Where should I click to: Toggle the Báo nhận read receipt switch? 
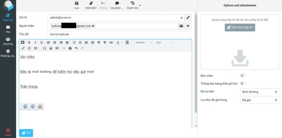pyautogui.click(x=243, y=76)
